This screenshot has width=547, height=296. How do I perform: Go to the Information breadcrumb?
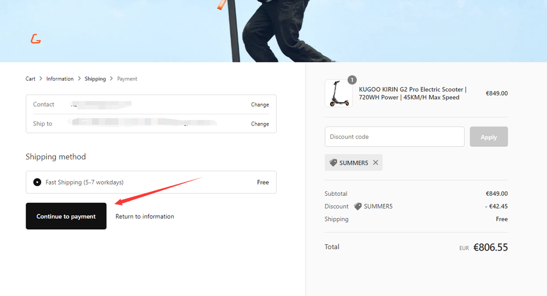[60, 79]
